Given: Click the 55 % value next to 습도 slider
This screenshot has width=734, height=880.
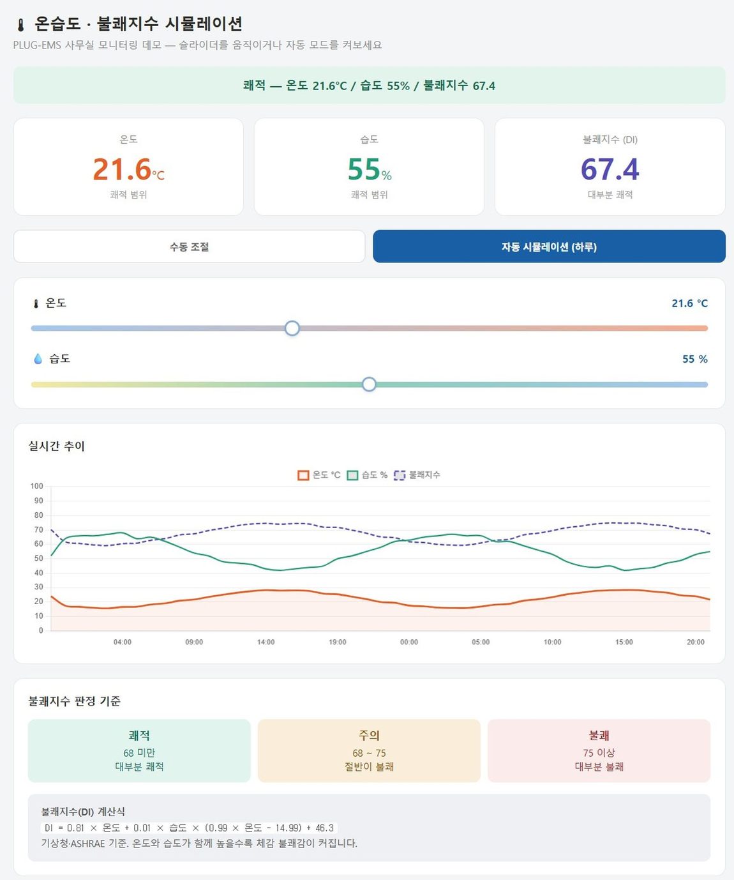Looking at the screenshot, I should (694, 359).
